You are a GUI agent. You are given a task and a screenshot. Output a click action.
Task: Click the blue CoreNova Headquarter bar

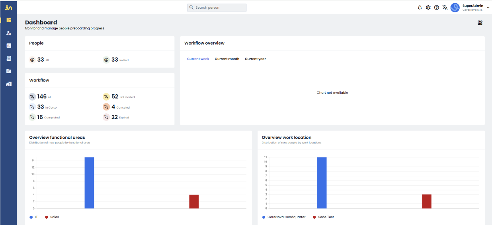[322, 183]
